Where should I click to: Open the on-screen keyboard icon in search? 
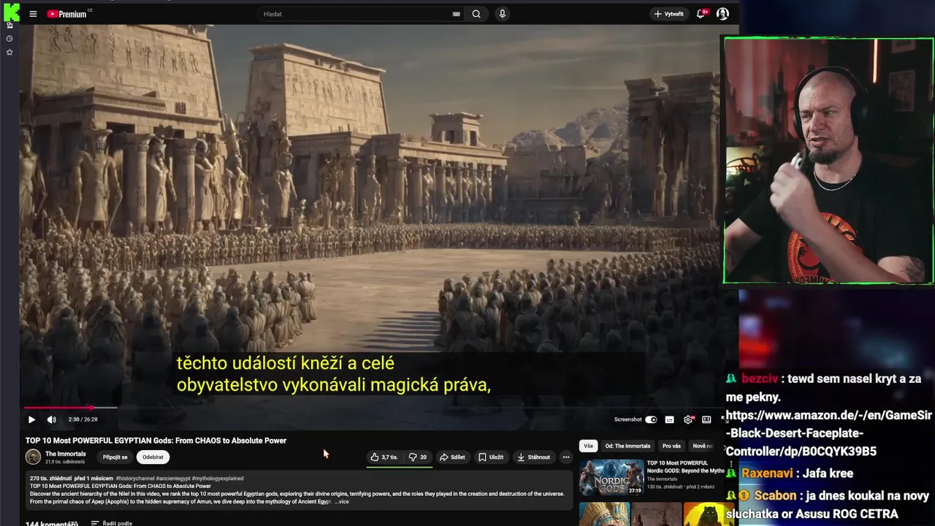(456, 14)
